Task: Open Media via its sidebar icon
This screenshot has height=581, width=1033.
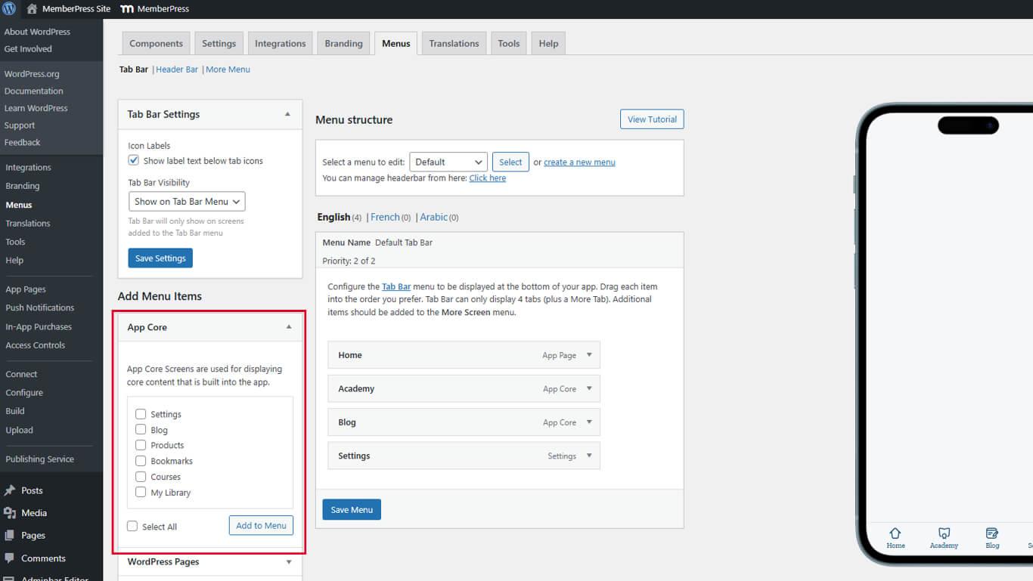Action: pos(10,513)
